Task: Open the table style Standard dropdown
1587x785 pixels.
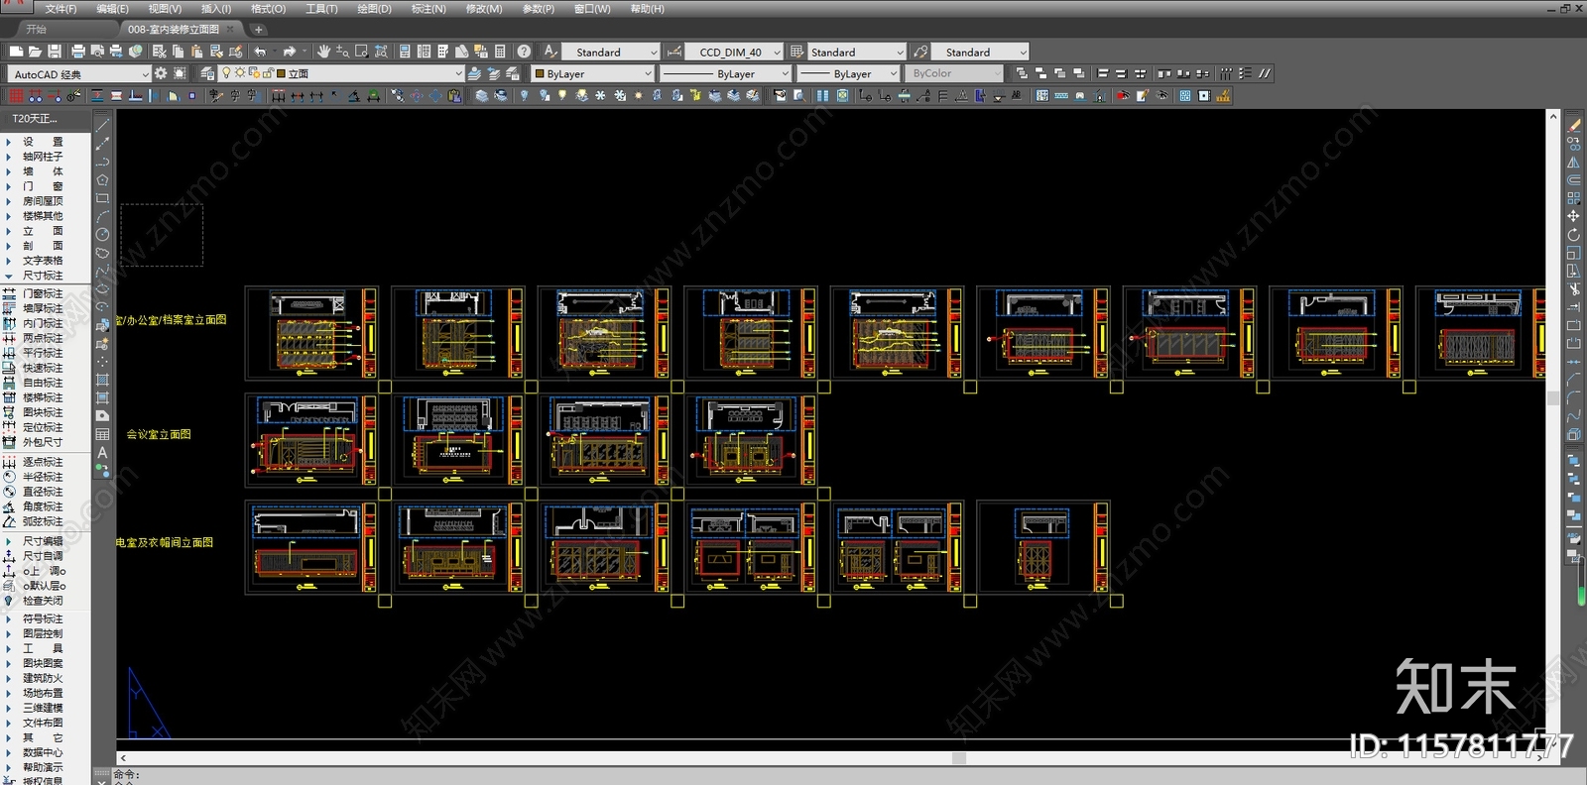Action: pos(857,52)
